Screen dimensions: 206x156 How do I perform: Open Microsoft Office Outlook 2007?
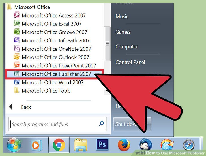click(55, 57)
